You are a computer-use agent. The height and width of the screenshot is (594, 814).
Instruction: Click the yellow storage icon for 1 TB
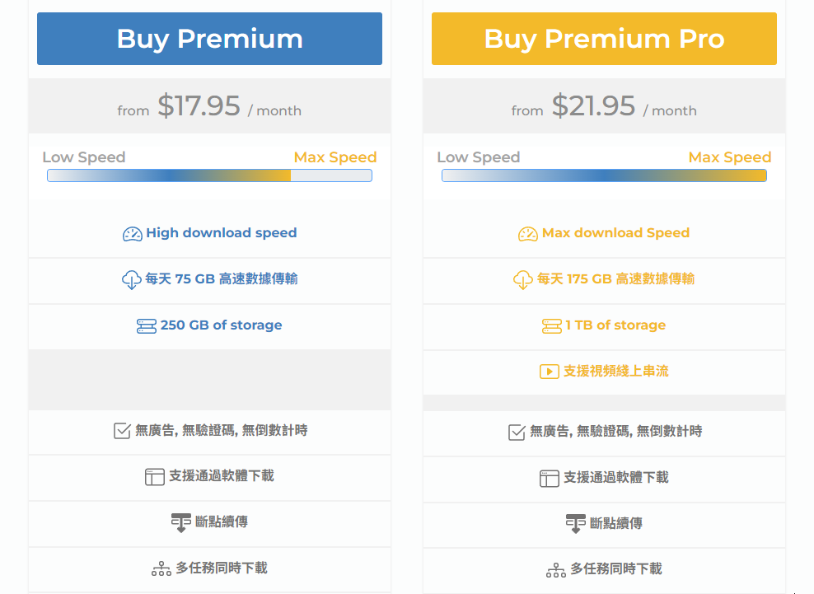click(x=551, y=326)
